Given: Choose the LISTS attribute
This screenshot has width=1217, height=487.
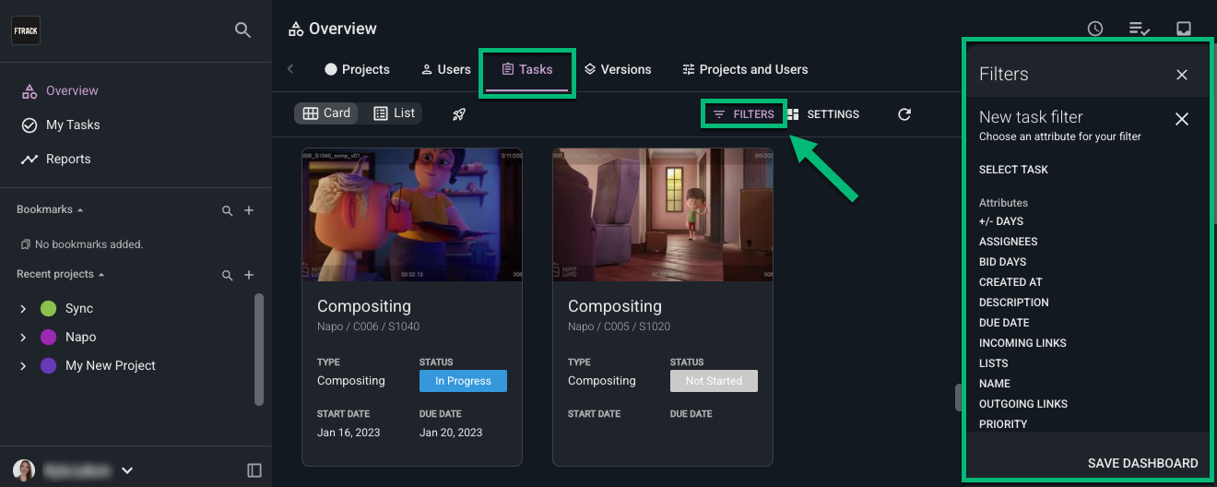Looking at the screenshot, I should click(994, 363).
